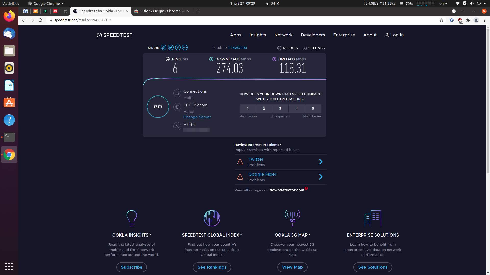The width and height of the screenshot is (490, 275).
Task: Open the RESULTS history link
Action: point(288,48)
